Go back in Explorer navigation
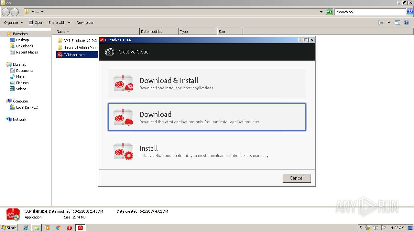 pos(6,12)
